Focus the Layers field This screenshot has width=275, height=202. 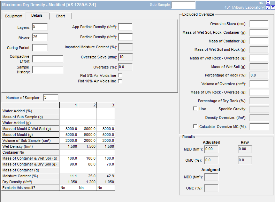click(40, 27)
